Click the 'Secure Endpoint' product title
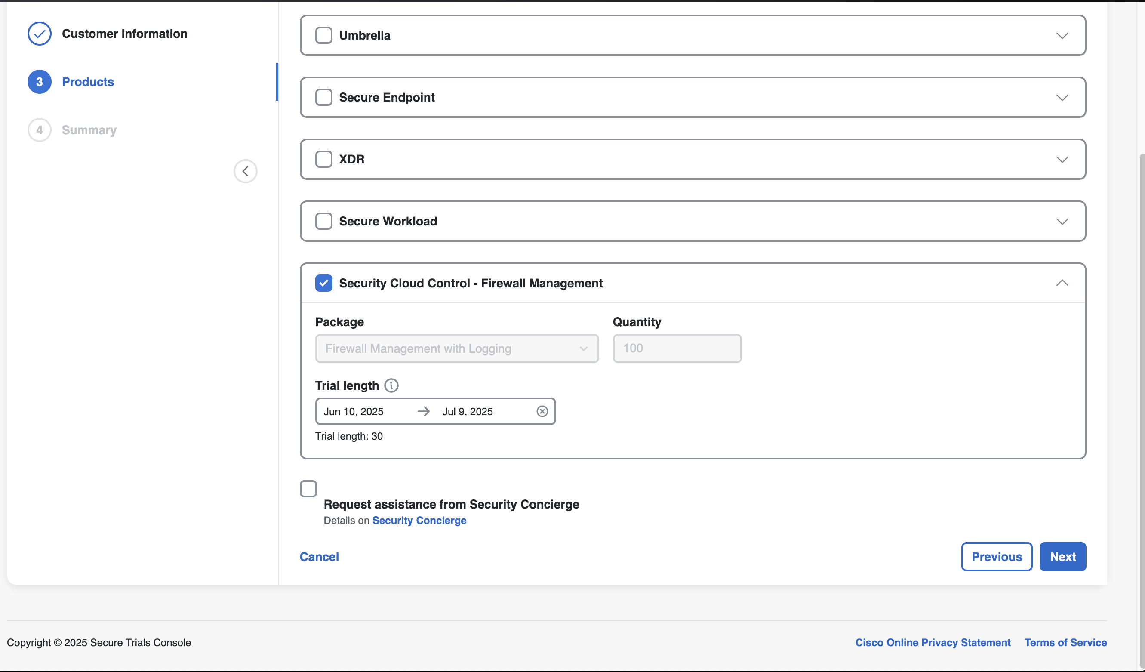The image size is (1145, 672). (387, 97)
